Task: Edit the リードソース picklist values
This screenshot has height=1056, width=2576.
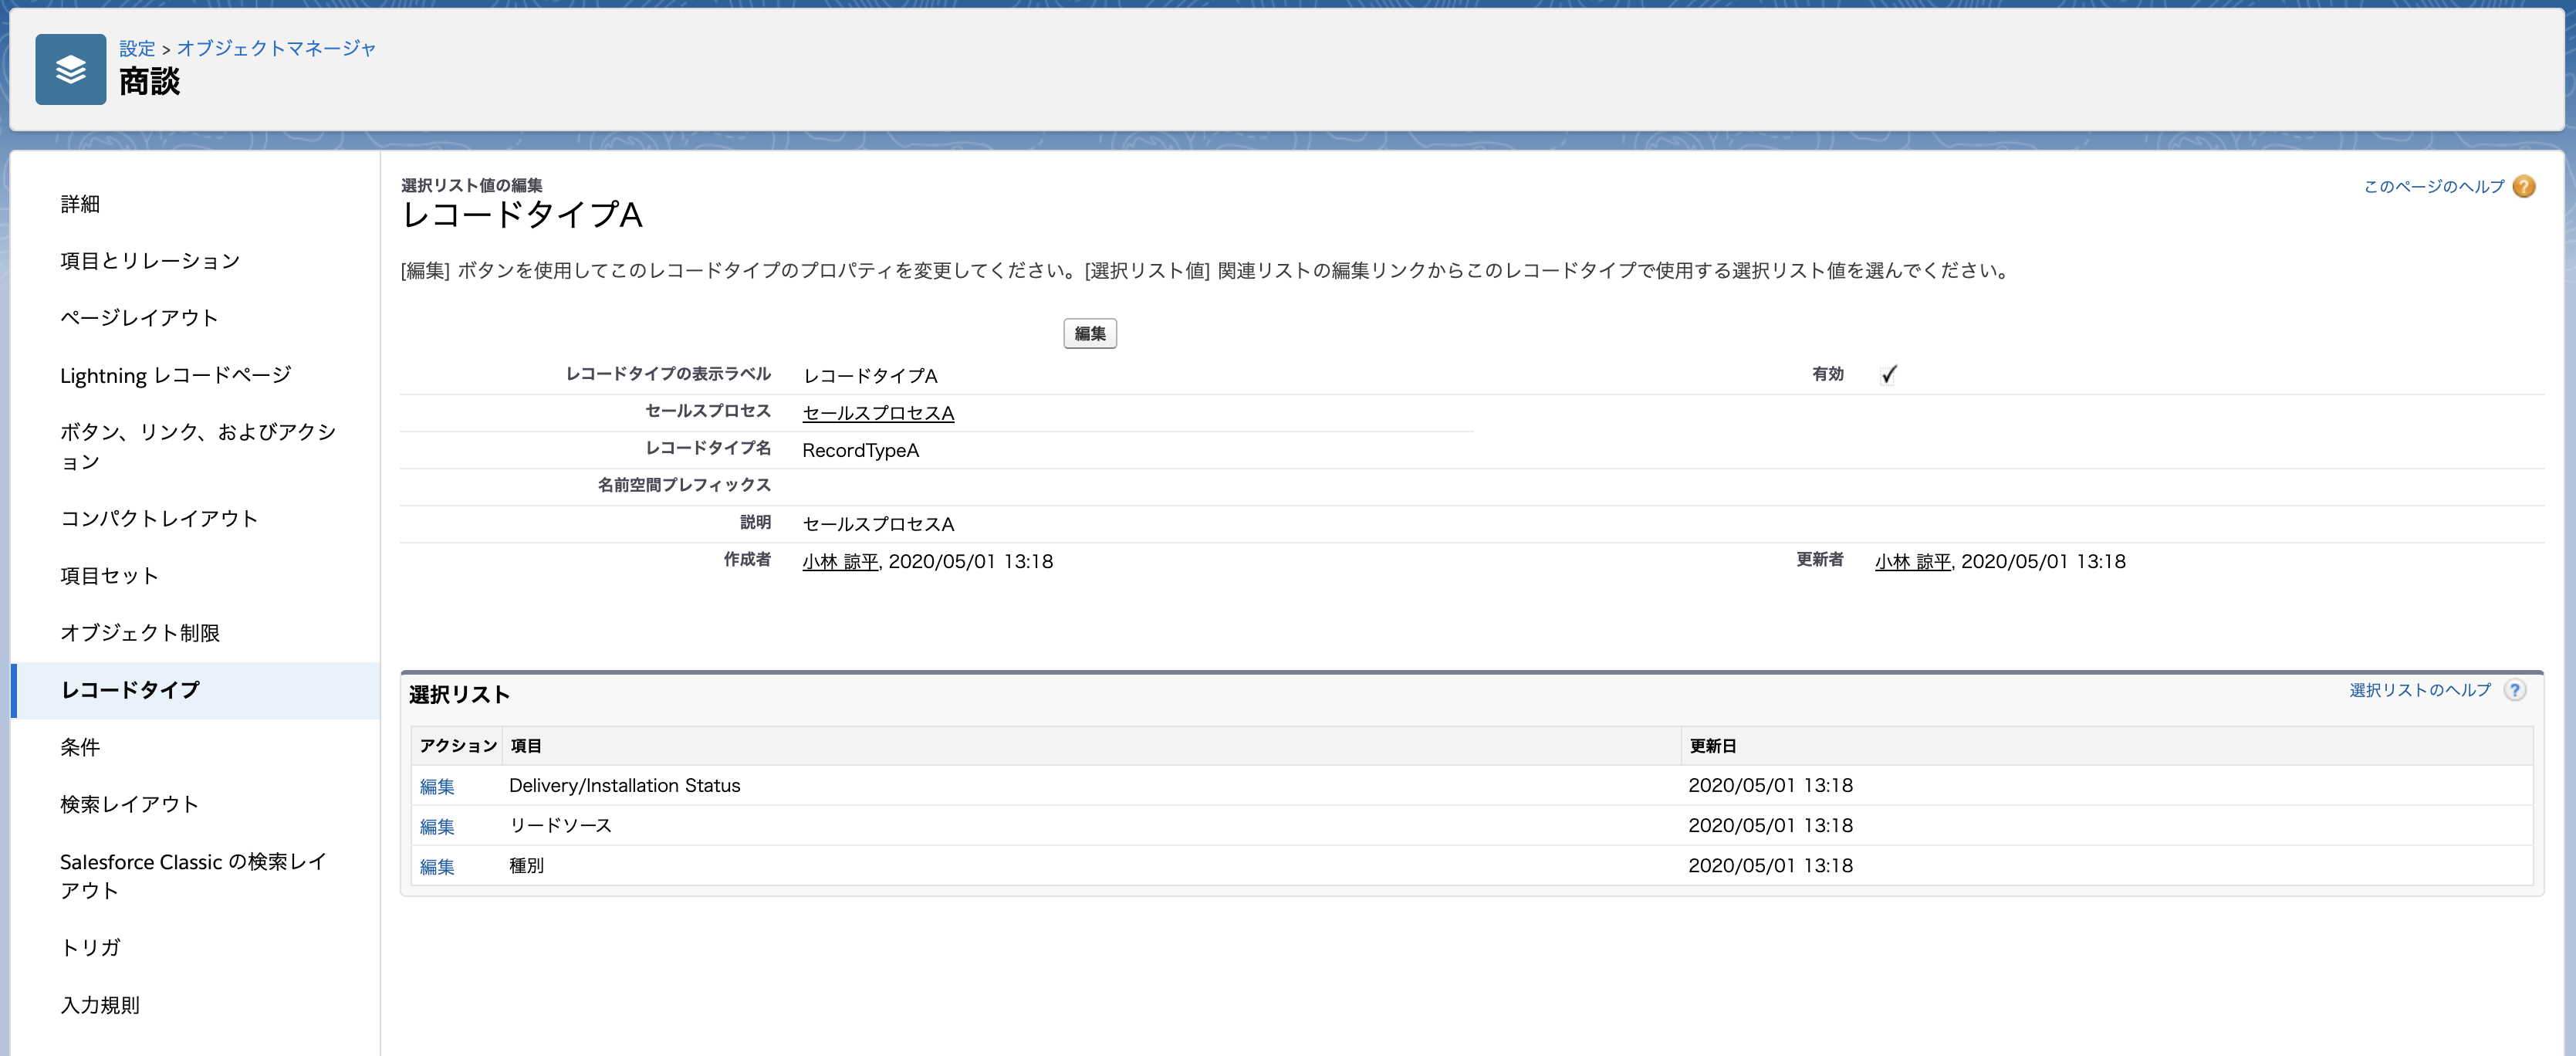Action: coord(438,826)
